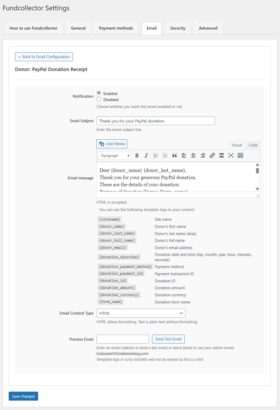Viewport: 280px width, 410px height.
Task: Insert a link into the email message
Action: tap(212, 155)
